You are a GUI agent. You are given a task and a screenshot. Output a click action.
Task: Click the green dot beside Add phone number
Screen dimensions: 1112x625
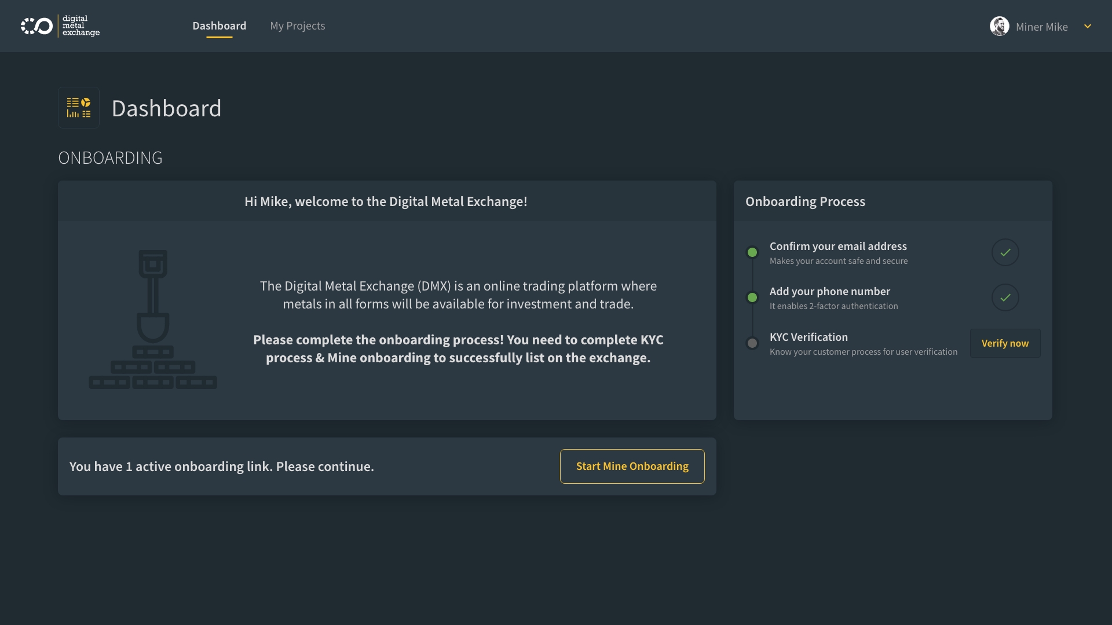click(752, 297)
